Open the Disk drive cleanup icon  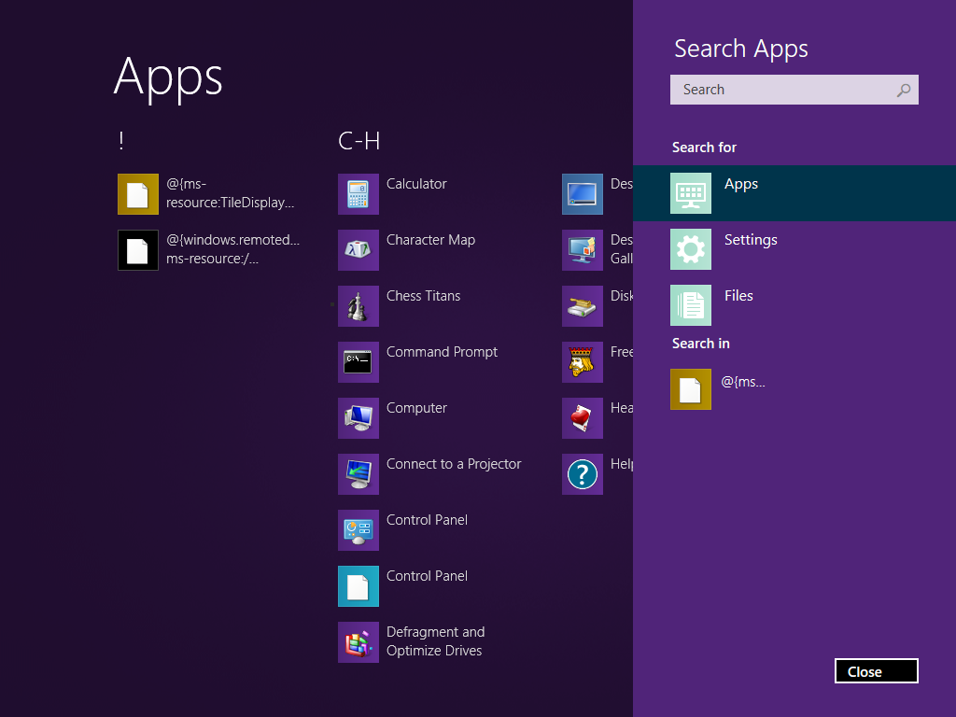(583, 306)
